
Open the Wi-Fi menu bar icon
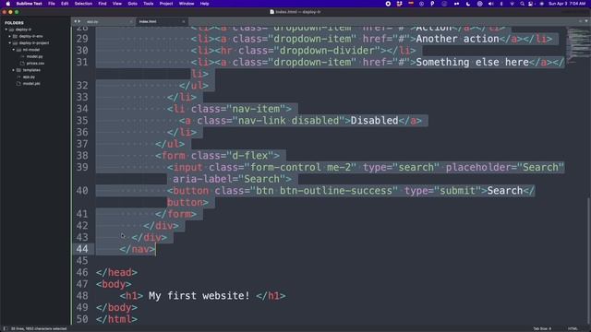512,4
